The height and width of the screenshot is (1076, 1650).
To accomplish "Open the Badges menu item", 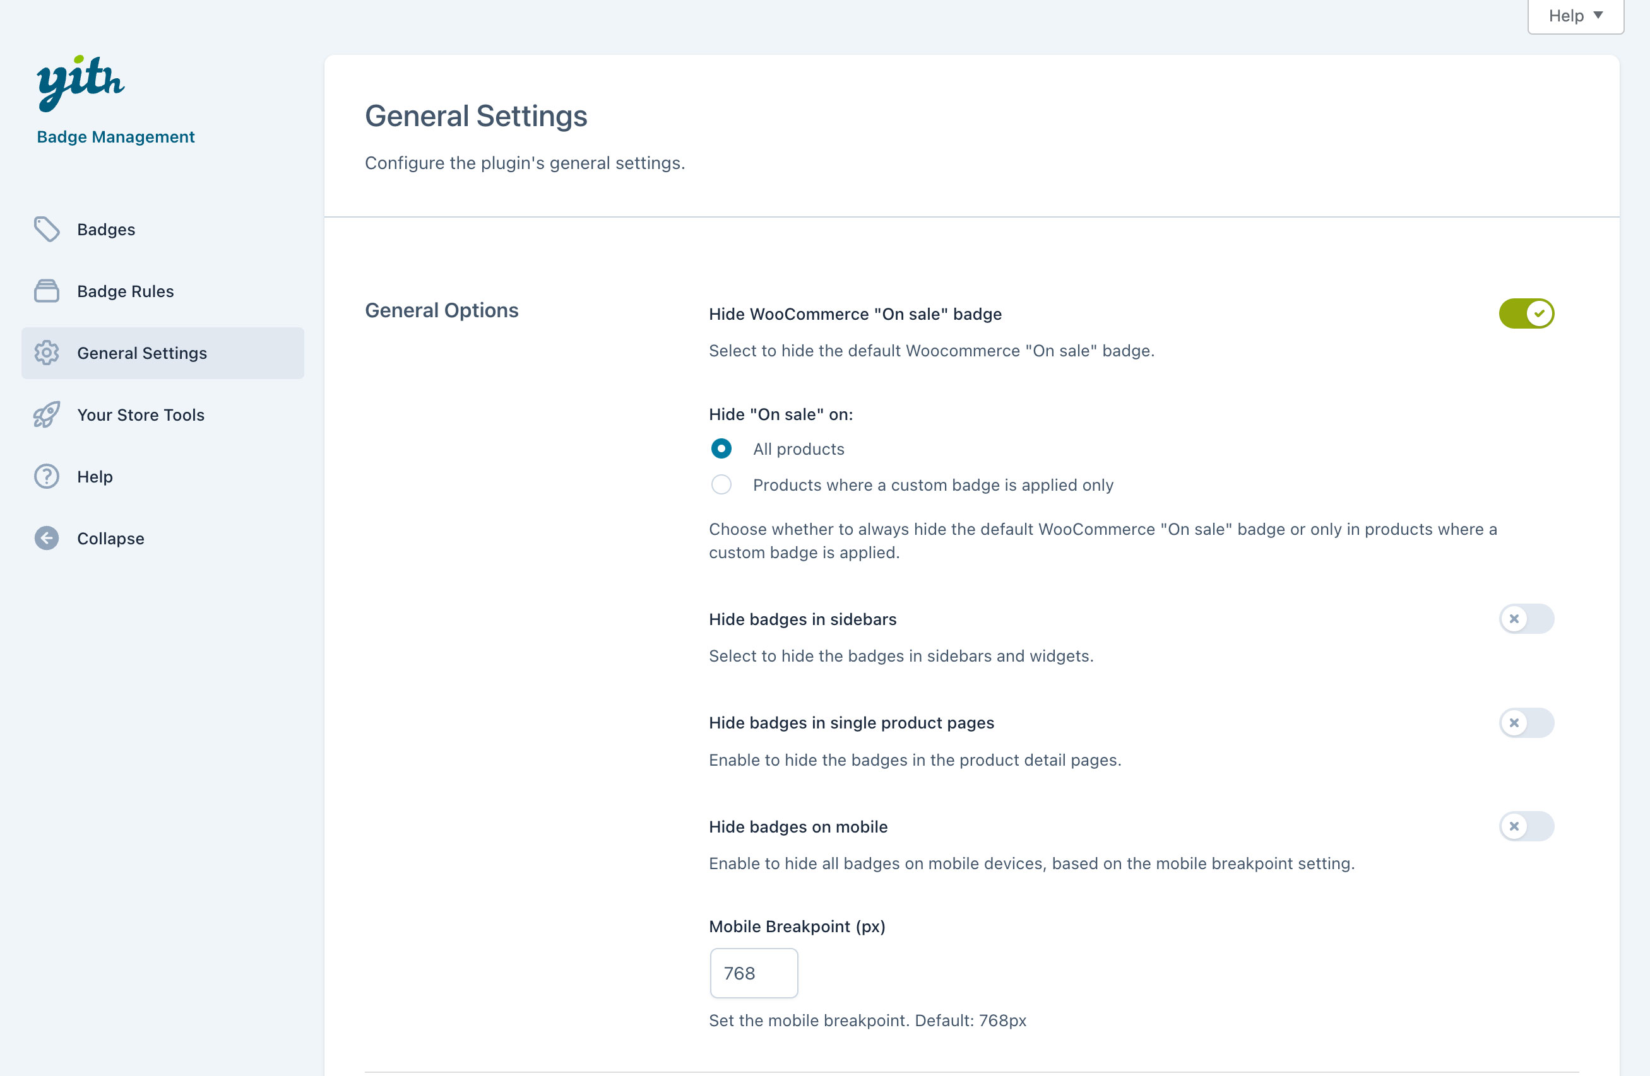I will (x=106, y=230).
